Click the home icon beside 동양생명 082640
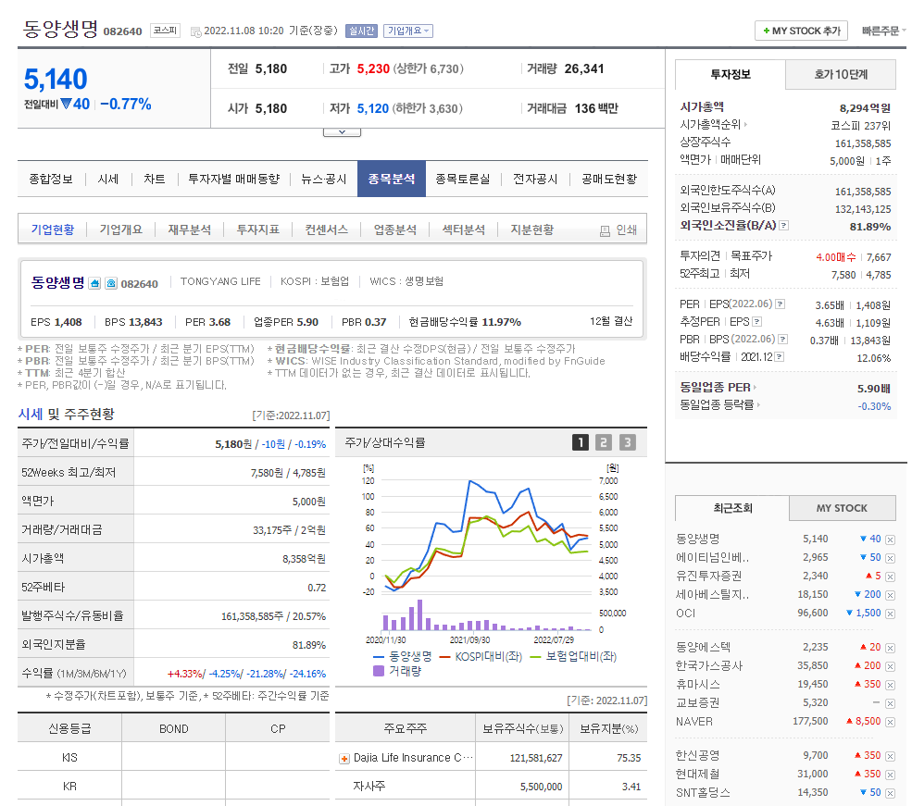The height and width of the screenshot is (806, 912). [x=94, y=283]
